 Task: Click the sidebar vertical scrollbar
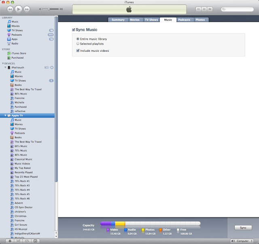[56, 99]
